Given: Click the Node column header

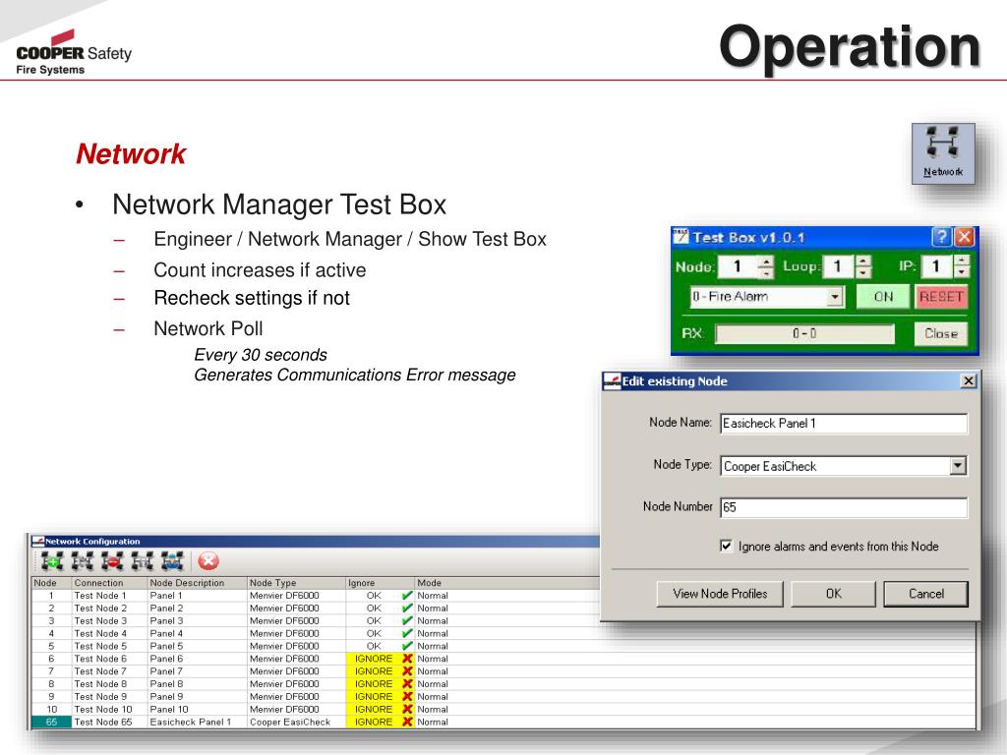Looking at the screenshot, I should [51, 583].
